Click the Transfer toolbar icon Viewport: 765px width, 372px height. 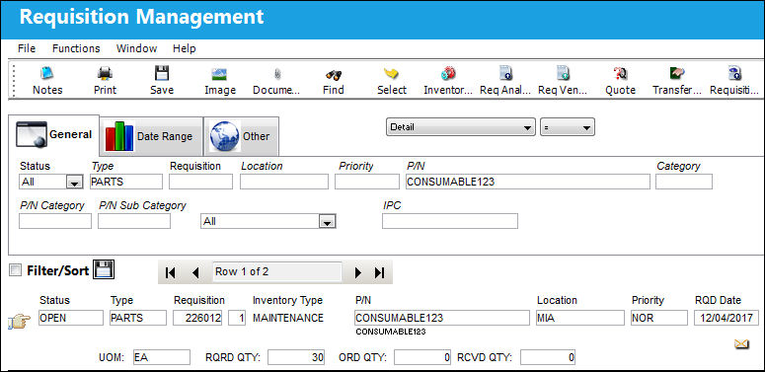coord(677,74)
